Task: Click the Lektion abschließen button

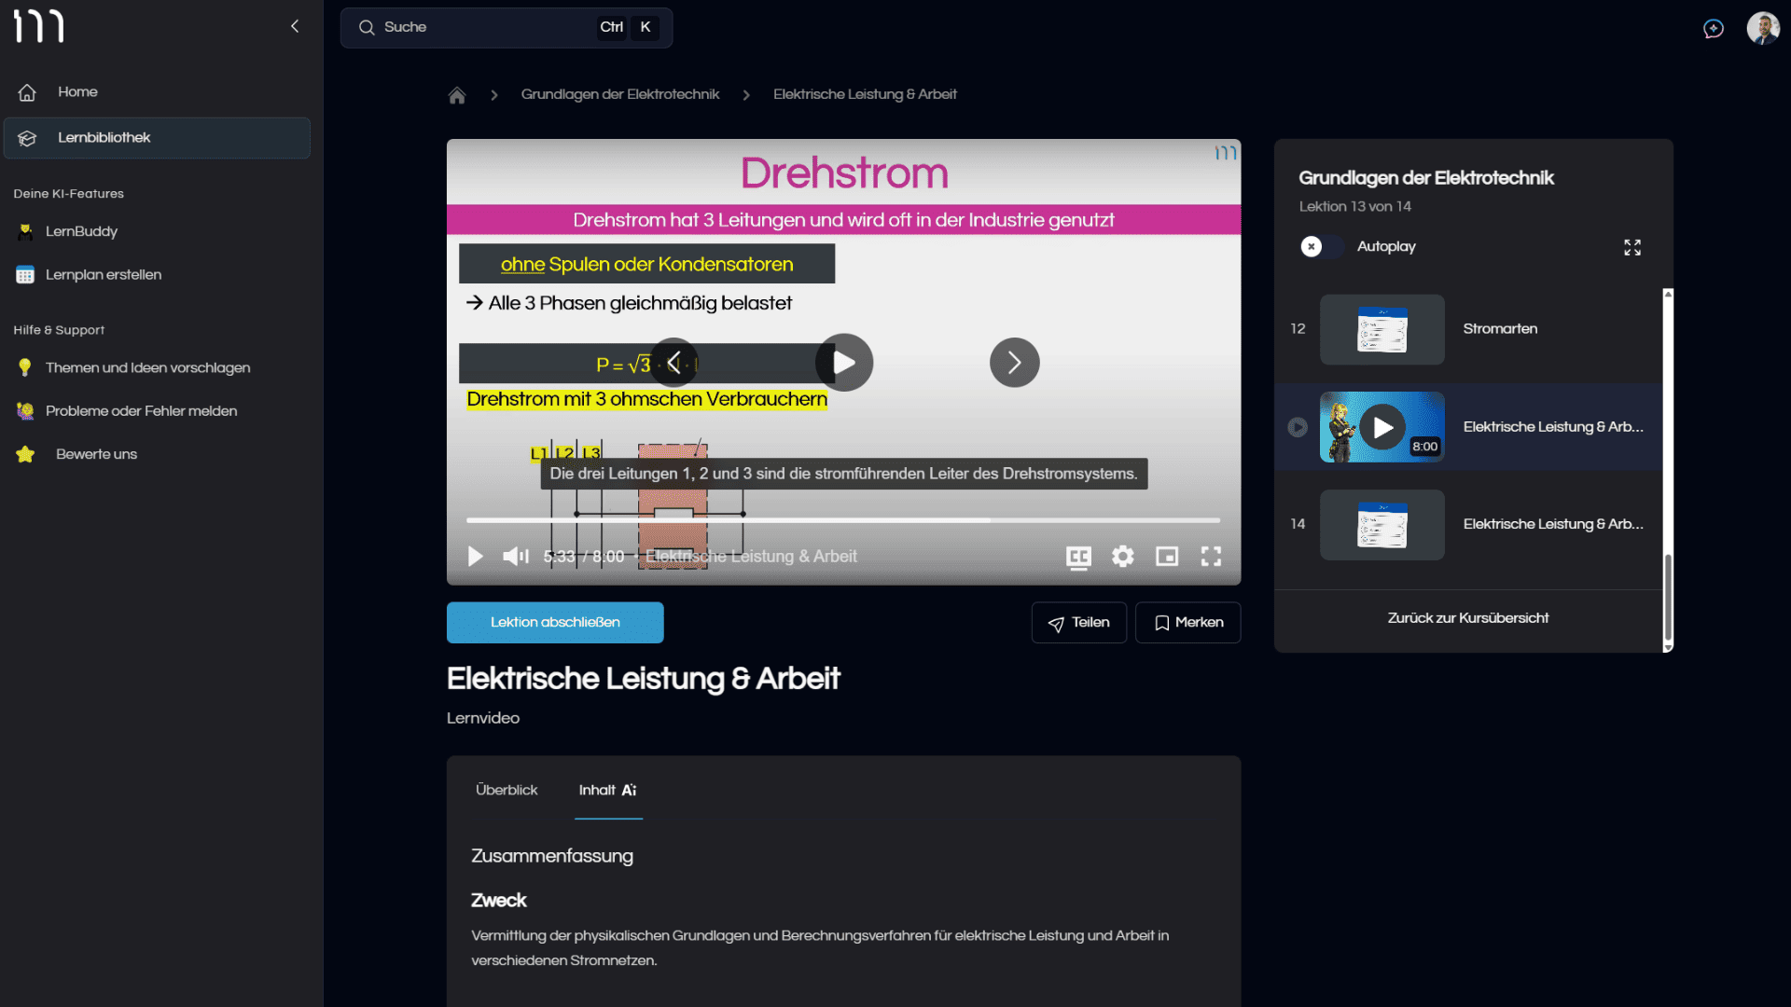Action: [x=555, y=622]
